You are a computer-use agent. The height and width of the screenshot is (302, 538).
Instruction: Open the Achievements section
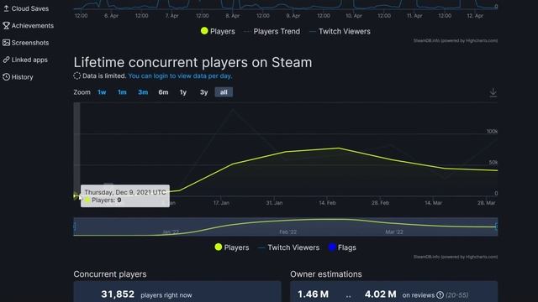(28, 26)
